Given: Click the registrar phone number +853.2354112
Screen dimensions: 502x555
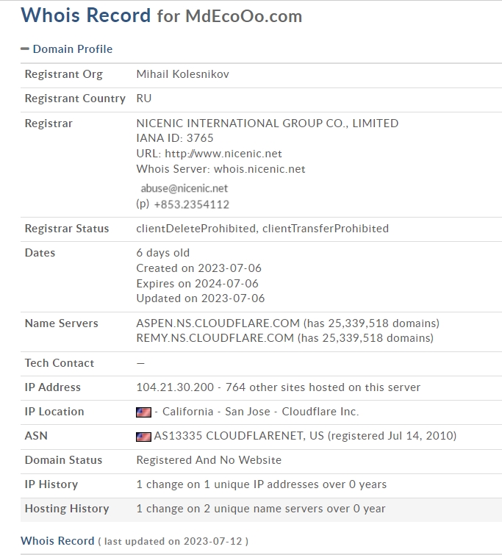Looking at the screenshot, I should (191, 204).
